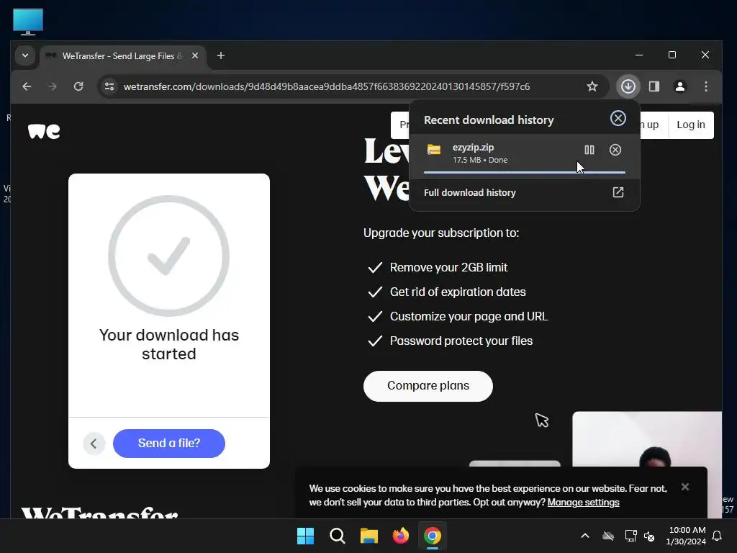Reload the WeTransfer page
The height and width of the screenshot is (553, 737).
point(78,86)
